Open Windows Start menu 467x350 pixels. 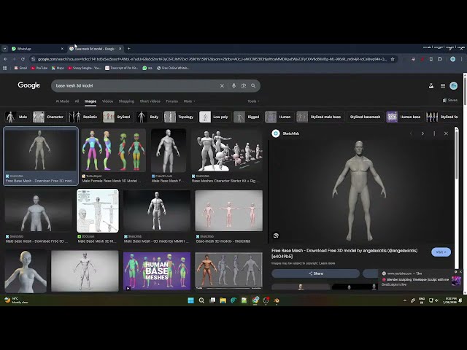click(x=191, y=300)
